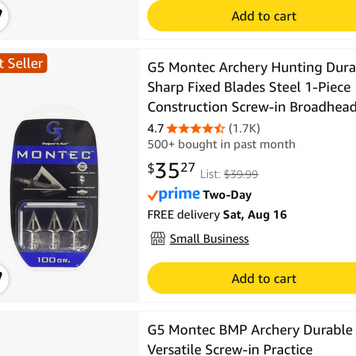Open the Montec broadhead package thumbnail
The height and width of the screenshot is (356, 356).
point(55,187)
